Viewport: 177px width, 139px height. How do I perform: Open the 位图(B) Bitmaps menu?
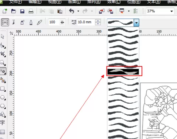(x=134, y=2)
